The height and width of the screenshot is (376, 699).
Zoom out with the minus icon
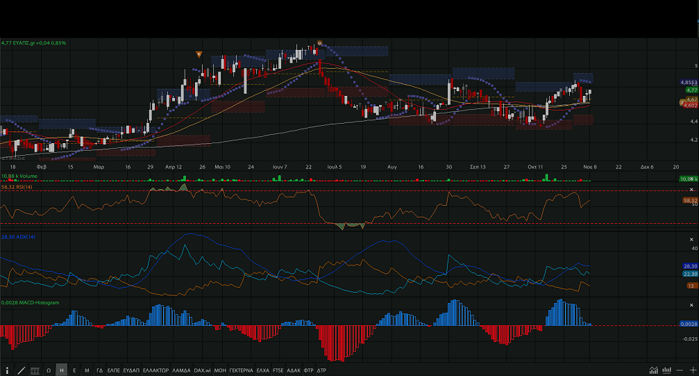click(678, 370)
